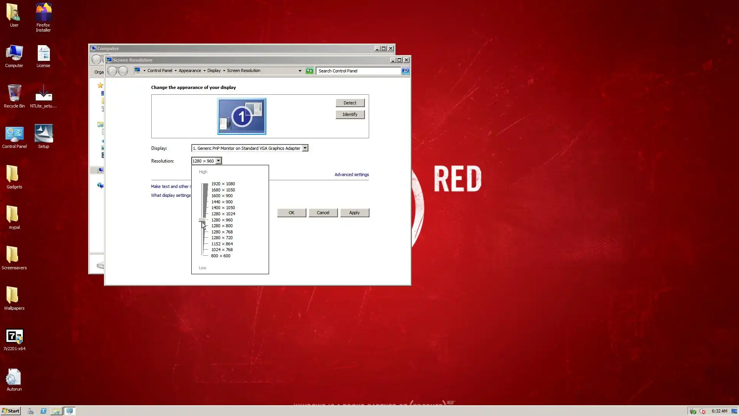
Task: Click the refresh icon beside address bar
Action: pyautogui.click(x=309, y=71)
